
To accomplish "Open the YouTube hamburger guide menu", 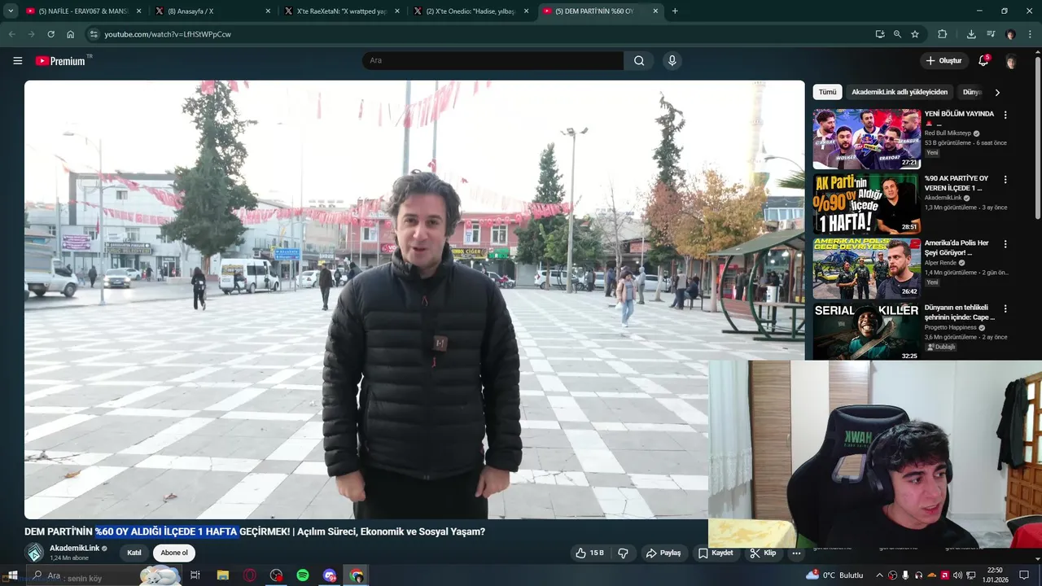I will [x=17, y=61].
